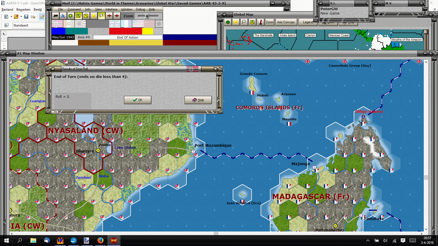Click the Port Mozambique port symbol
The height and width of the screenshot is (246, 438).
(x=193, y=152)
